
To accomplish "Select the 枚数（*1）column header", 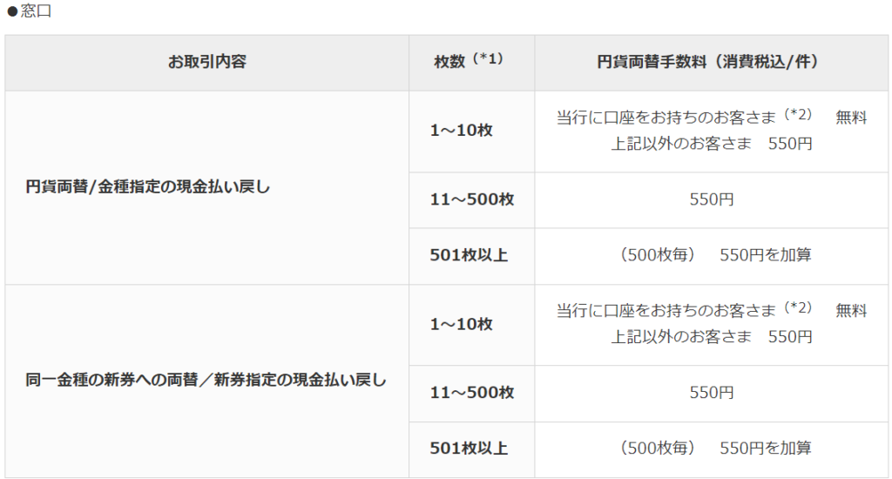I will click(x=470, y=60).
